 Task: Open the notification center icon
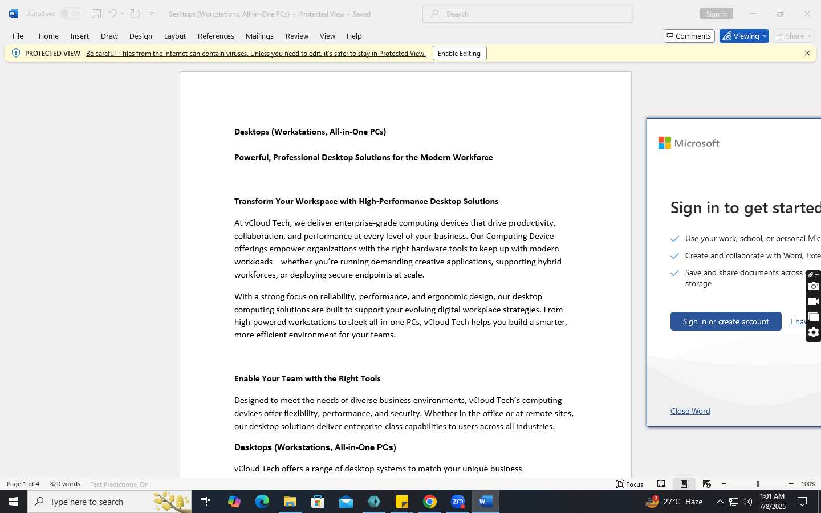pos(802,502)
